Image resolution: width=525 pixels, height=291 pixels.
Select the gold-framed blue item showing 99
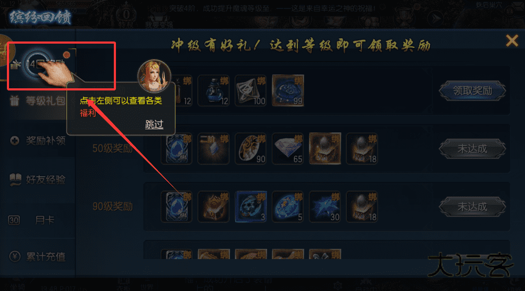click(x=288, y=90)
